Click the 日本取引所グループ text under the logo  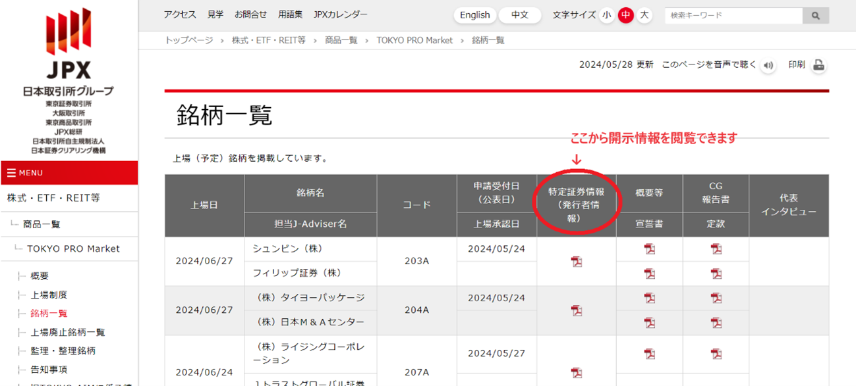click(x=69, y=91)
